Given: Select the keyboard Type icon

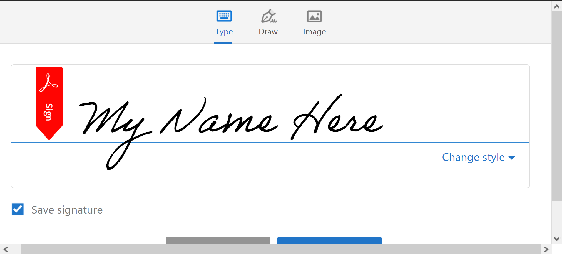Looking at the screenshot, I should [224, 16].
